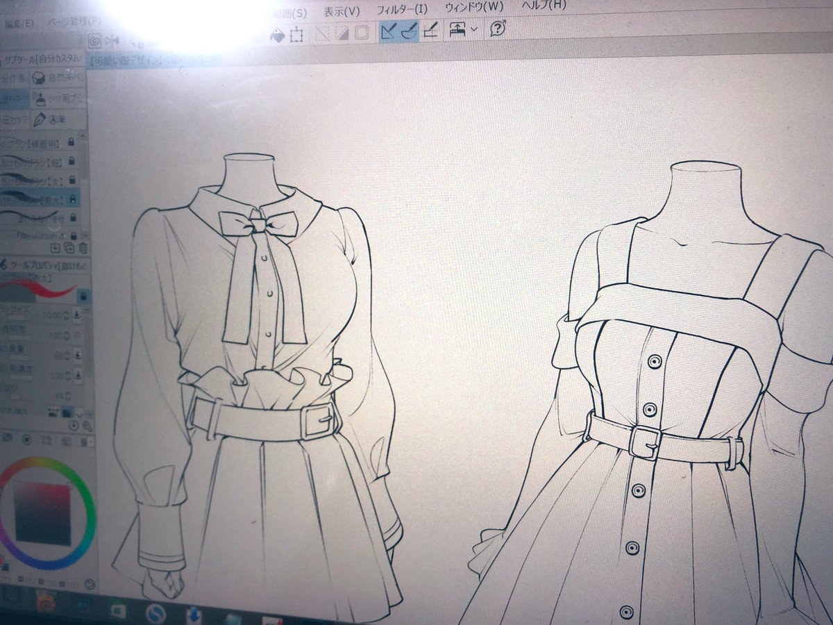Expand the brush tip options chevron
833x625 pixels.
point(81,415)
